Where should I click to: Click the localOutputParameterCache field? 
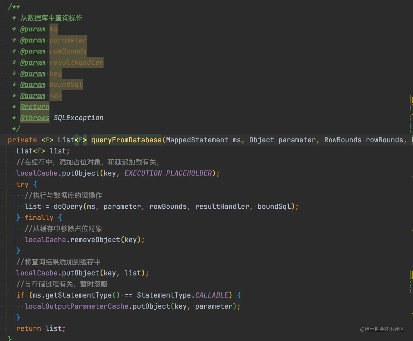(x=76, y=306)
